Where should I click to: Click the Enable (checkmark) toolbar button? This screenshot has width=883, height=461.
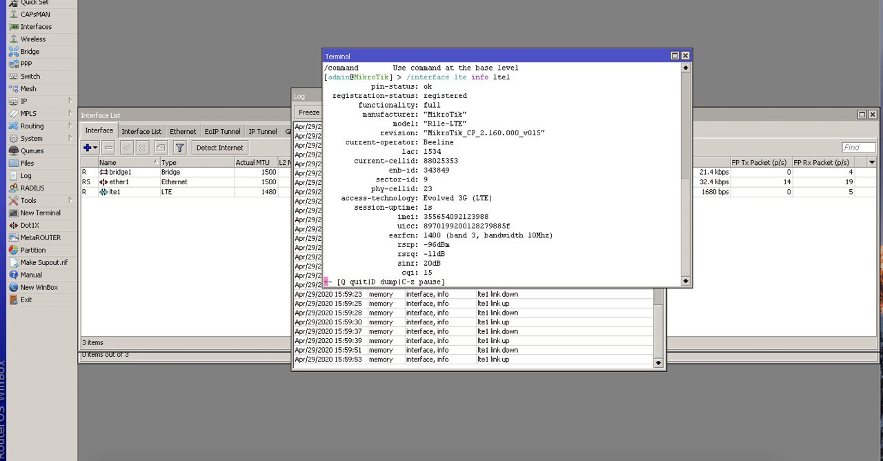(x=127, y=148)
